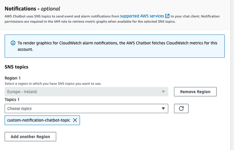Image resolution: width=234 pixels, height=150 pixels.
Task: Remove custom-notification-chatbot-topic with the X icon
Action: [x=75, y=120]
